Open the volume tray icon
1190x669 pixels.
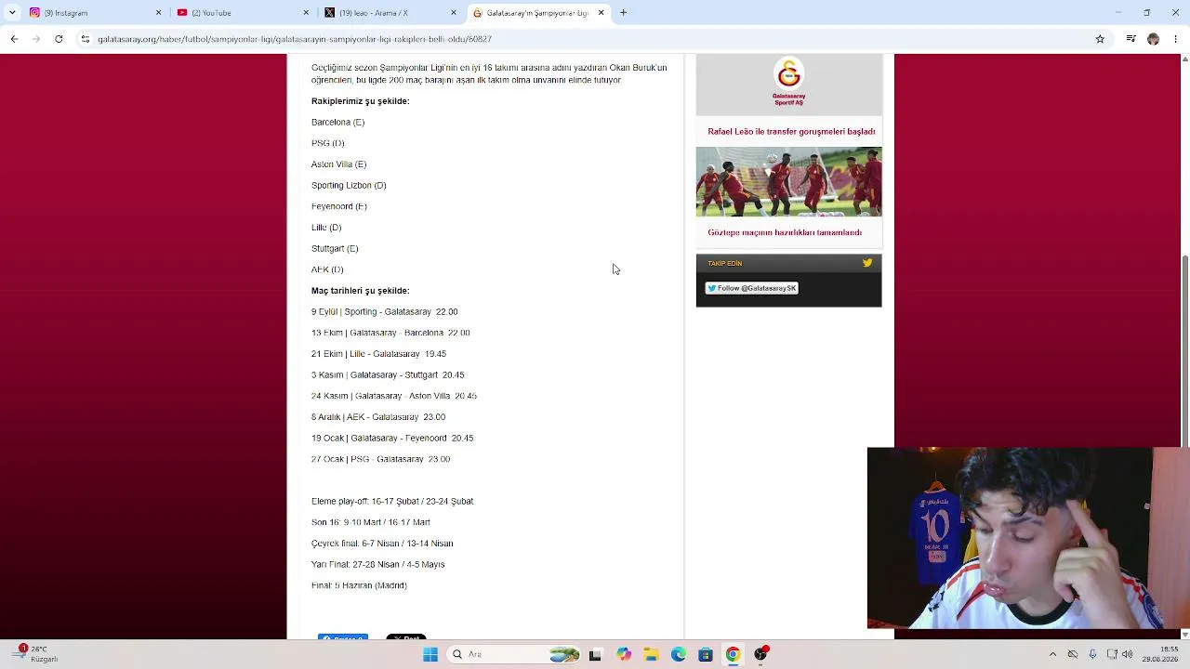tap(1127, 654)
